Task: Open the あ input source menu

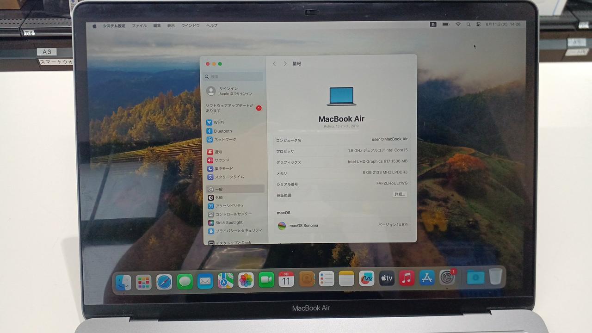Action: [x=433, y=25]
